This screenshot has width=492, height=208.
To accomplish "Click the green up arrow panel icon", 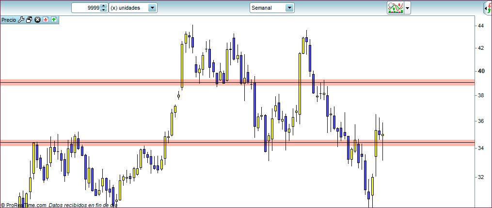I will point(53,20).
